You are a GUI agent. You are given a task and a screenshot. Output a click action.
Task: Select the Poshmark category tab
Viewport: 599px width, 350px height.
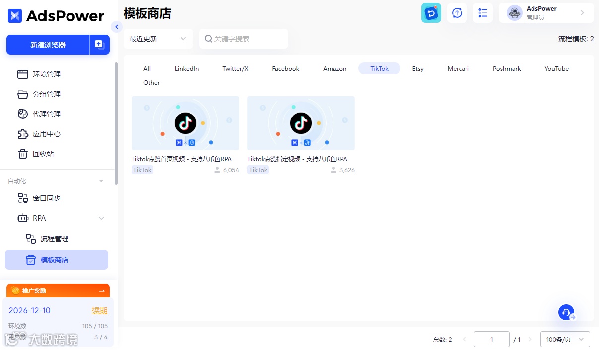click(x=507, y=69)
